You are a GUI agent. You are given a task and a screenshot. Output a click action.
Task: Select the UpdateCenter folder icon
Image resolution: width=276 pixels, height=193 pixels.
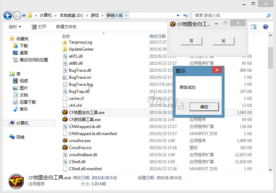65,49
